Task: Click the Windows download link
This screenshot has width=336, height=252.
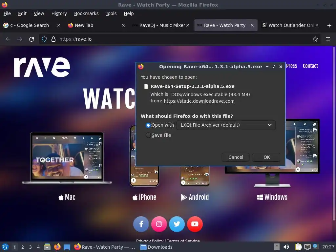Action: (272, 197)
